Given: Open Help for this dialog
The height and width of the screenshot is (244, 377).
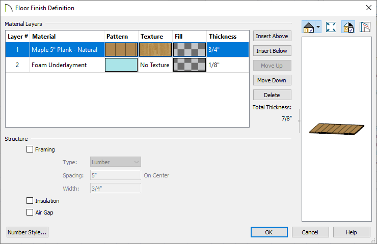Looking at the screenshot, I should pyautogui.click(x=352, y=232).
